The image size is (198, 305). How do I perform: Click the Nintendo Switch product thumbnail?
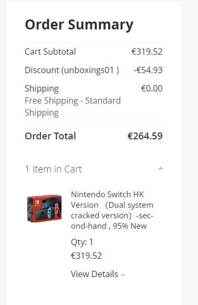pos(45,208)
